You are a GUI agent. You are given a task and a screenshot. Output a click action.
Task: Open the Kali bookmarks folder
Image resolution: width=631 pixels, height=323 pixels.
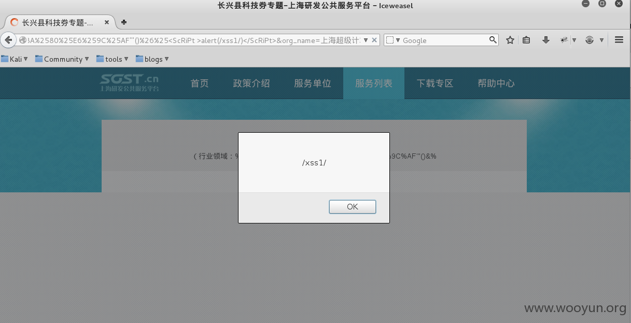[15, 59]
